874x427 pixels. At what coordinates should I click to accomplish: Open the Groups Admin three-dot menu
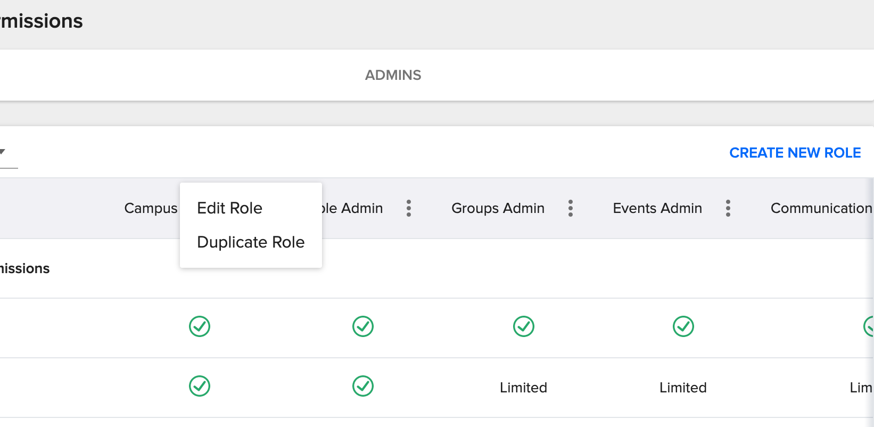[x=570, y=208]
